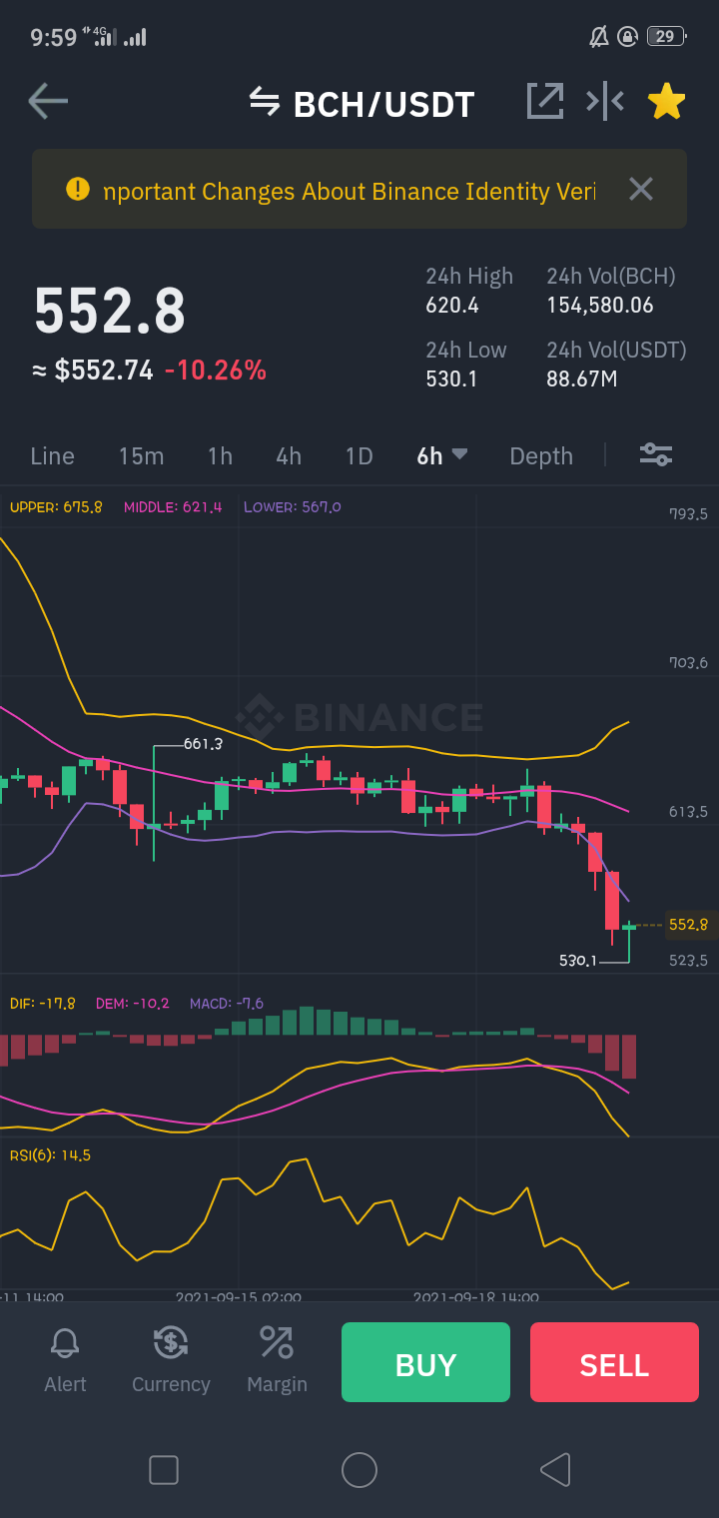The image size is (719, 1518).
Task: Open the chart indicator settings icon
Action: tap(656, 455)
